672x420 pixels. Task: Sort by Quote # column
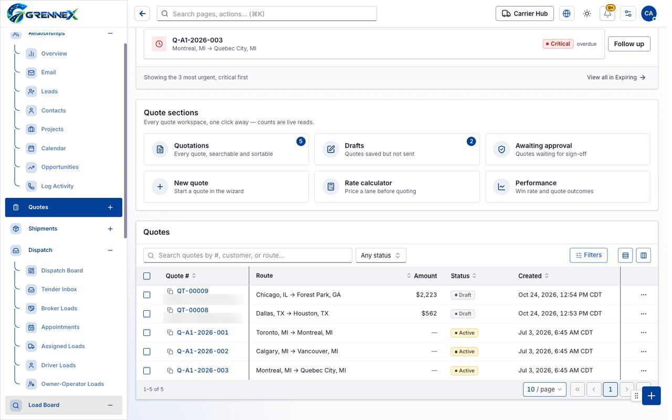coord(181,276)
